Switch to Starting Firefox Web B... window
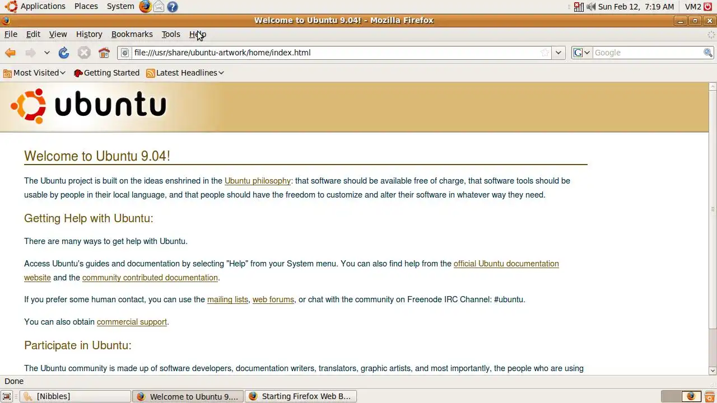 click(x=300, y=396)
